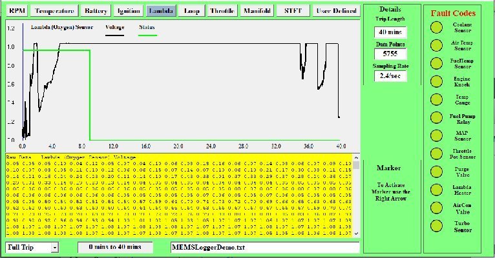Click the Coolant Sensor fault indicator
The height and width of the screenshot is (258, 495).
(x=437, y=27)
